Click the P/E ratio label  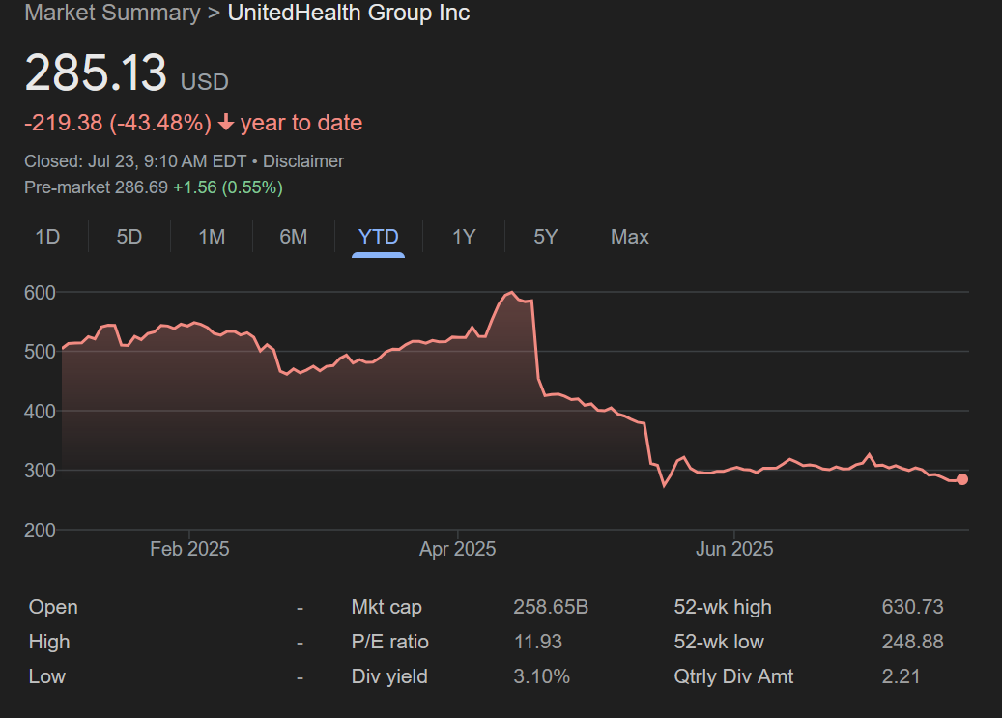(389, 642)
